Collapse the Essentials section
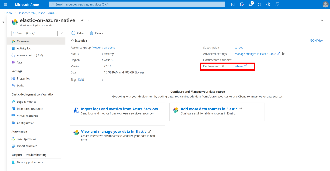 73,40
